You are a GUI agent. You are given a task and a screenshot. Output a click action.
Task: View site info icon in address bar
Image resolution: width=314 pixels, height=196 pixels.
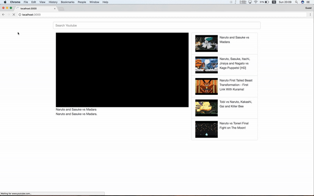pyautogui.click(x=20, y=15)
